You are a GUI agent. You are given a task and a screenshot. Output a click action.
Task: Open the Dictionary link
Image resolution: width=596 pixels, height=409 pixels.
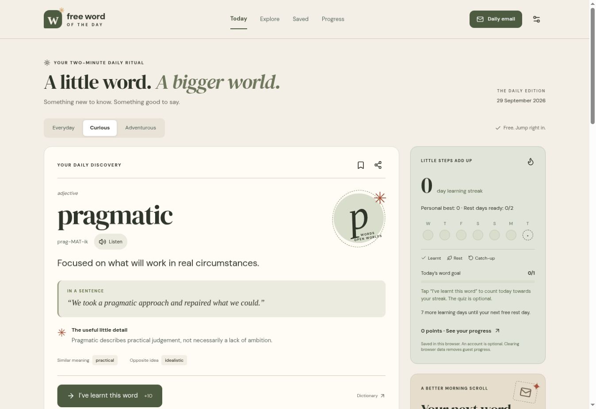[371, 396]
